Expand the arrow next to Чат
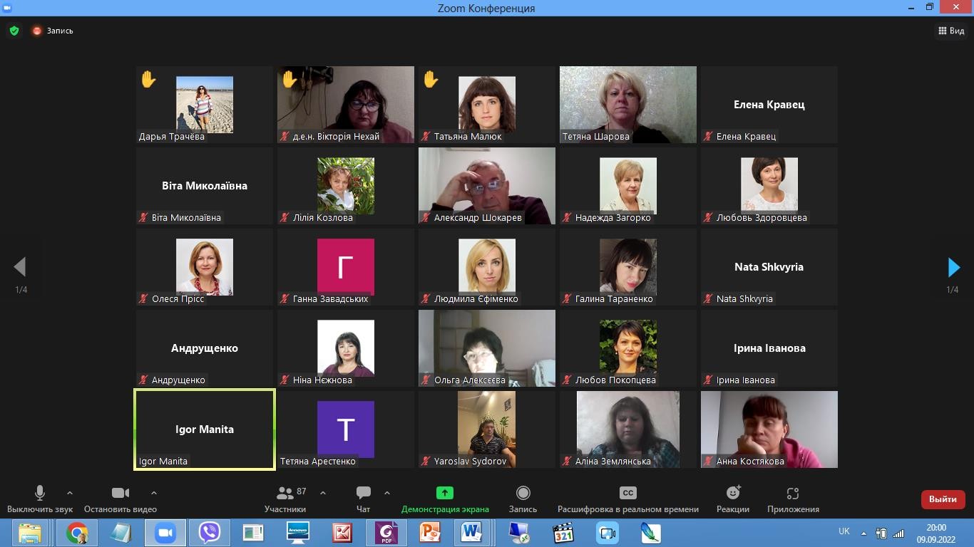974x547 pixels. tap(387, 493)
